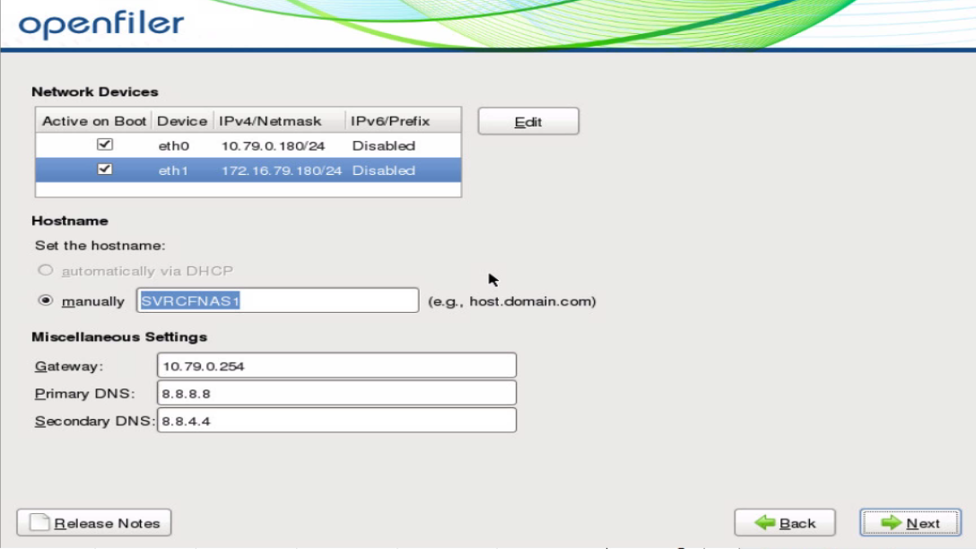Uncheck Active on Boot for eth0

tap(105, 144)
